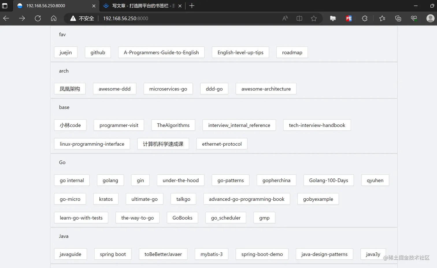This screenshot has width=437, height=268.
Task: Open the gobyexample bookmark
Action: (318, 199)
